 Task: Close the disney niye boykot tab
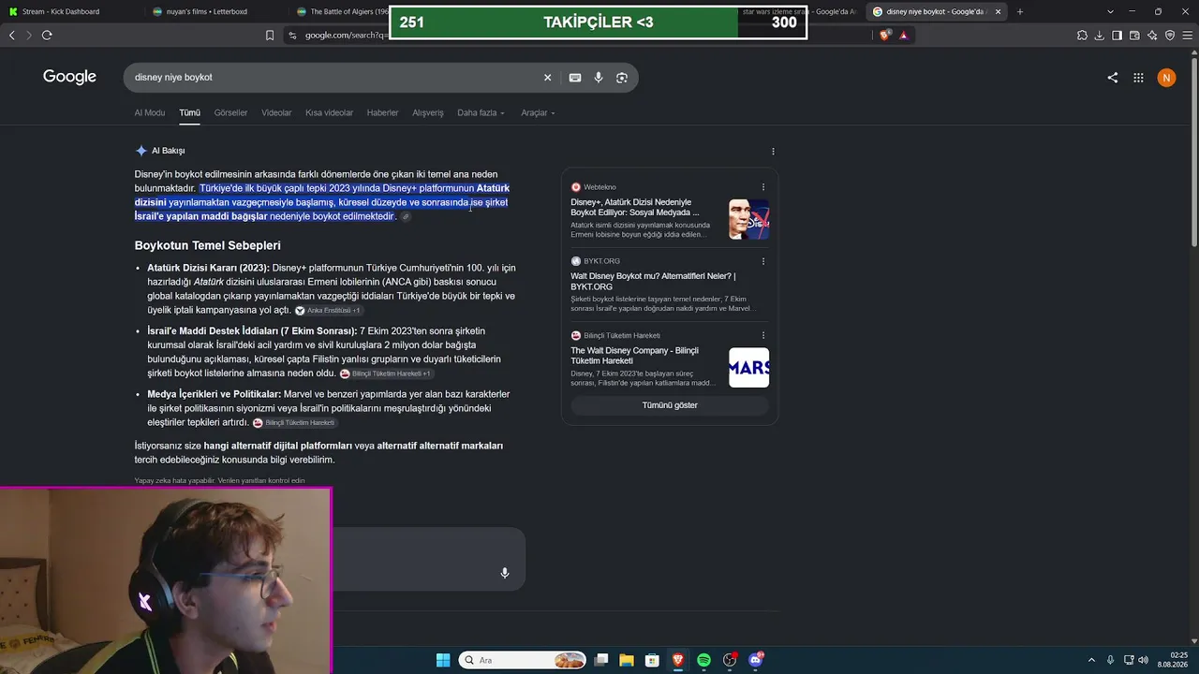tap(998, 11)
